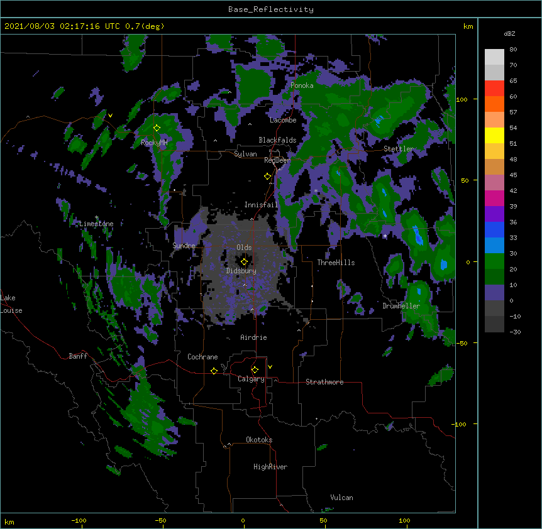Select the lightest grey 80-70 dBZ legend swatch
This screenshot has width=542, height=529.
pos(494,57)
